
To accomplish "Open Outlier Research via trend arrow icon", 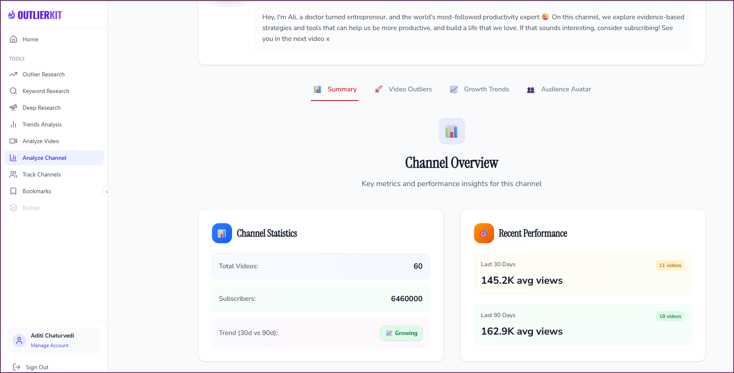I will pos(13,74).
